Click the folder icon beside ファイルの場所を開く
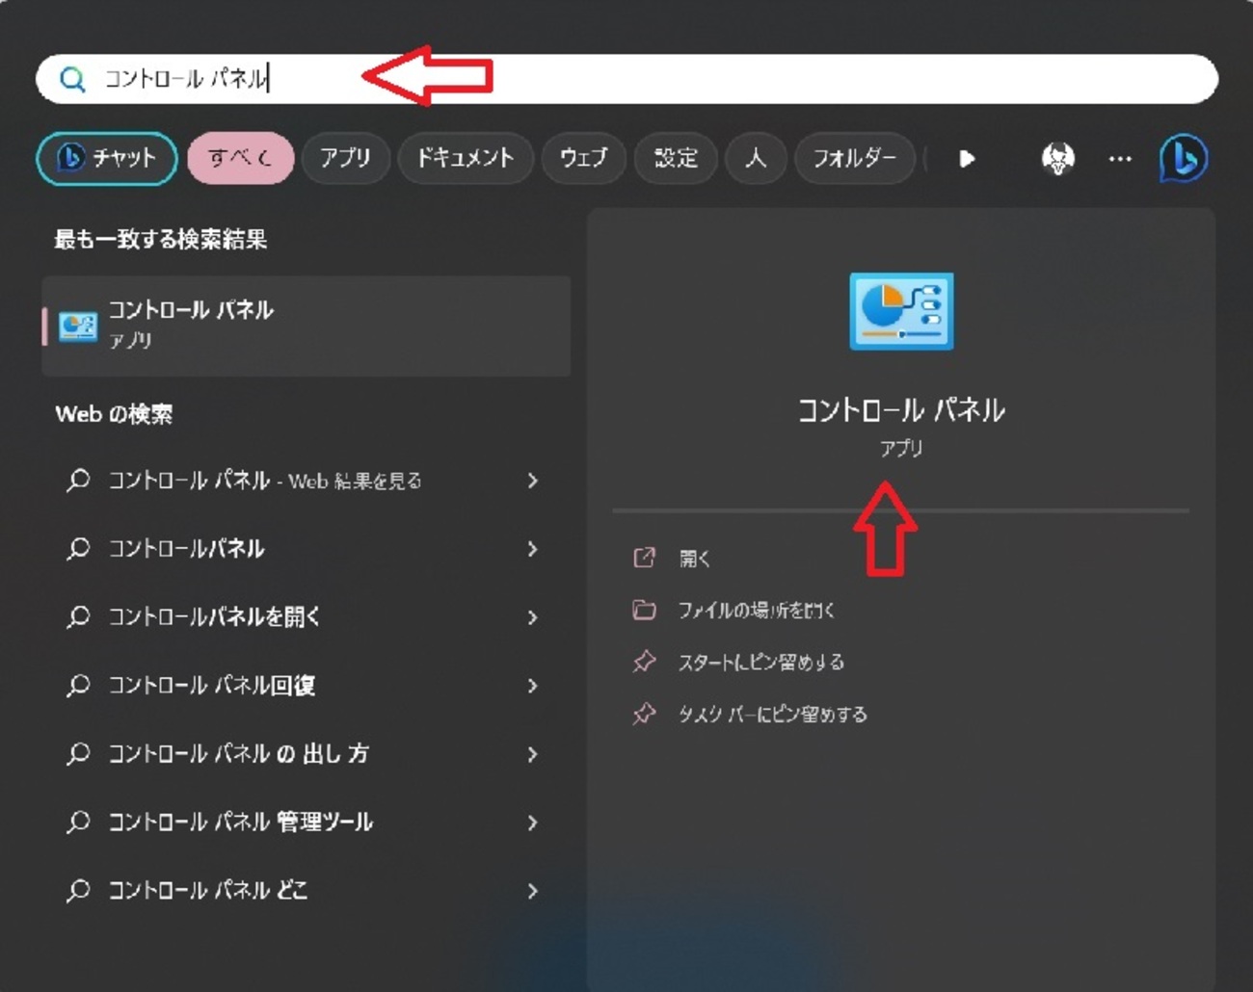The width and height of the screenshot is (1253, 992). [644, 610]
